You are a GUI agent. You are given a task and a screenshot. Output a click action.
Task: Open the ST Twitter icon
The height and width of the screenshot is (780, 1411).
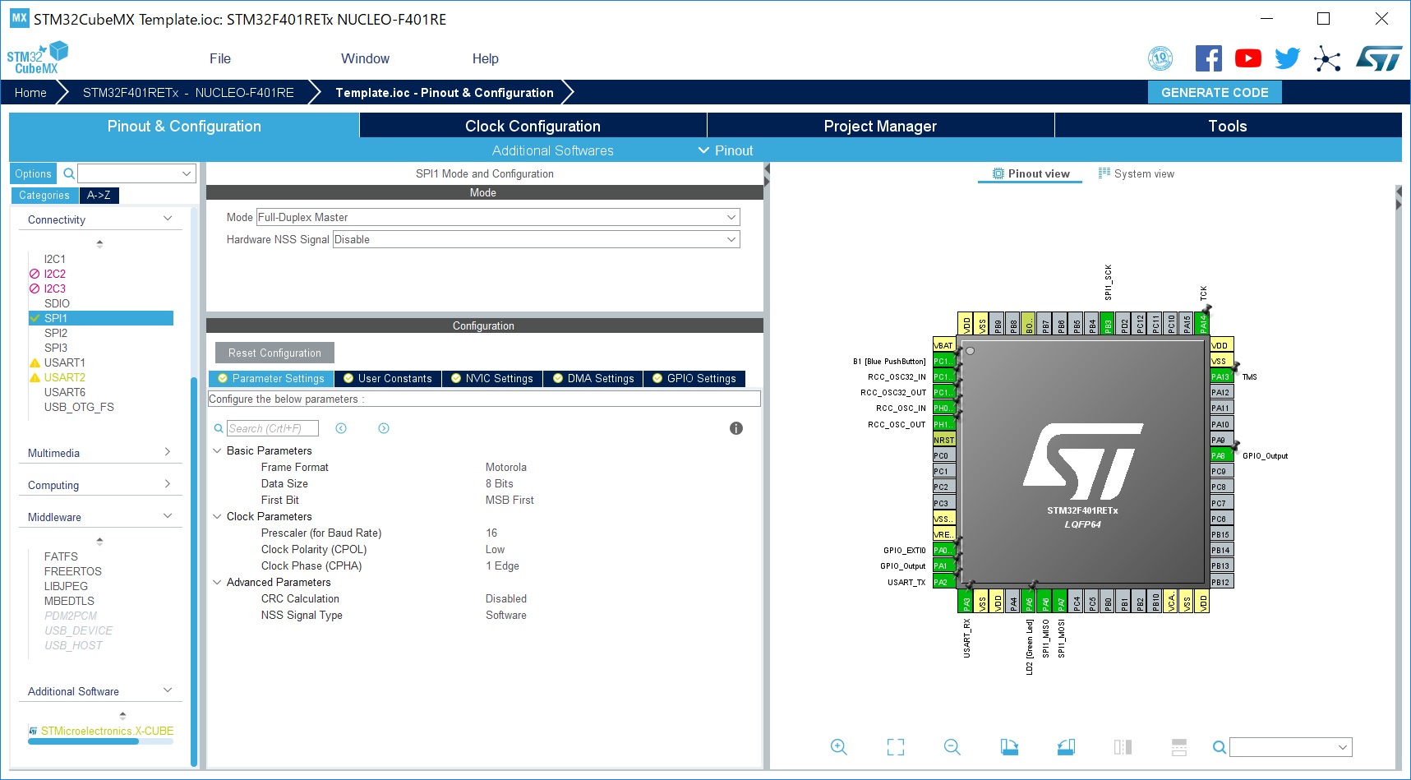[x=1288, y=58]
